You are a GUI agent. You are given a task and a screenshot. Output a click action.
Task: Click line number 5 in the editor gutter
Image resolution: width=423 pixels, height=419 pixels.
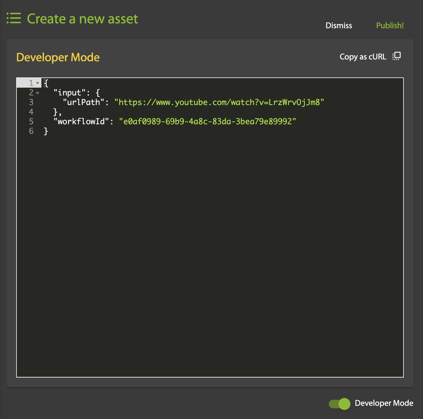coord(31,122)
